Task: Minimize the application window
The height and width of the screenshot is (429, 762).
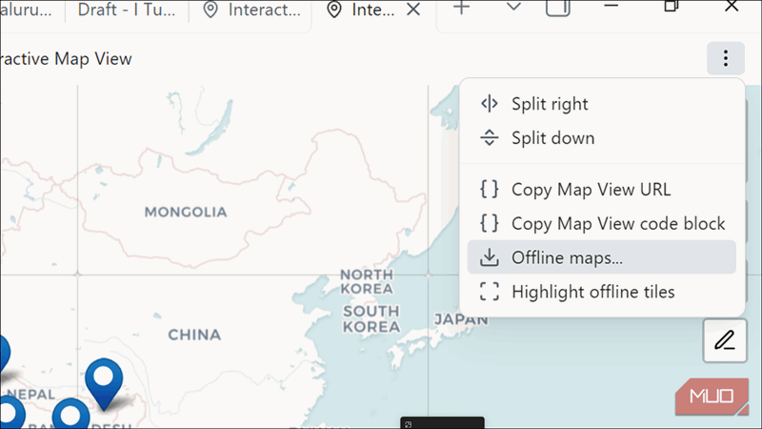Action: click(611, 6)
